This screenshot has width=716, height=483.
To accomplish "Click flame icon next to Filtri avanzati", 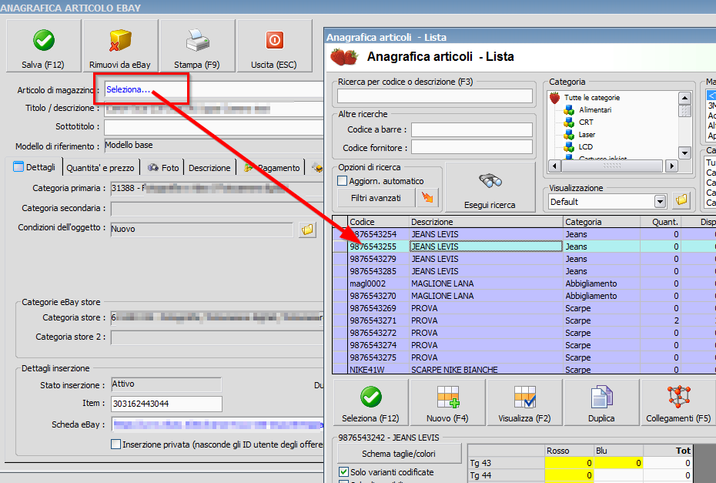I will tap(427, 198).
